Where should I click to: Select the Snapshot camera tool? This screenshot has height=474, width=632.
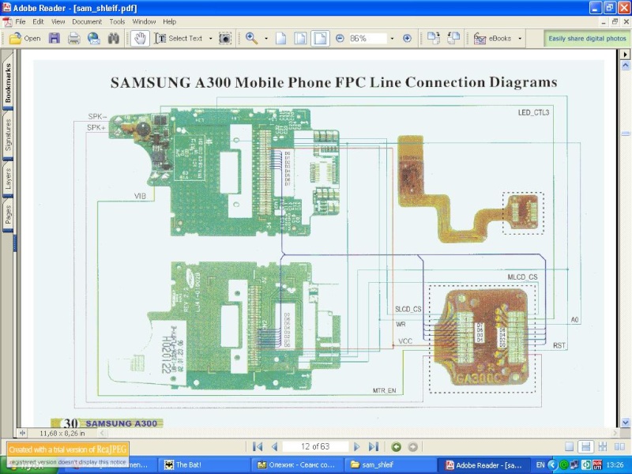pos(224,38)
